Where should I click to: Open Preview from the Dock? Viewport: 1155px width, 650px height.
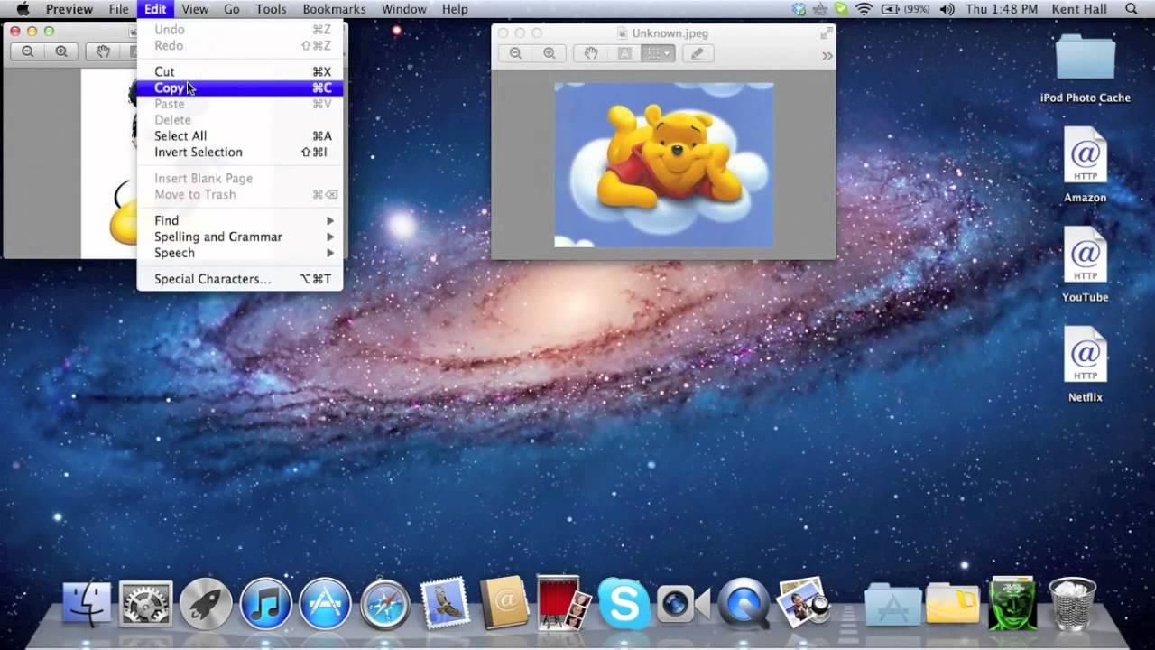click(803, 602)
